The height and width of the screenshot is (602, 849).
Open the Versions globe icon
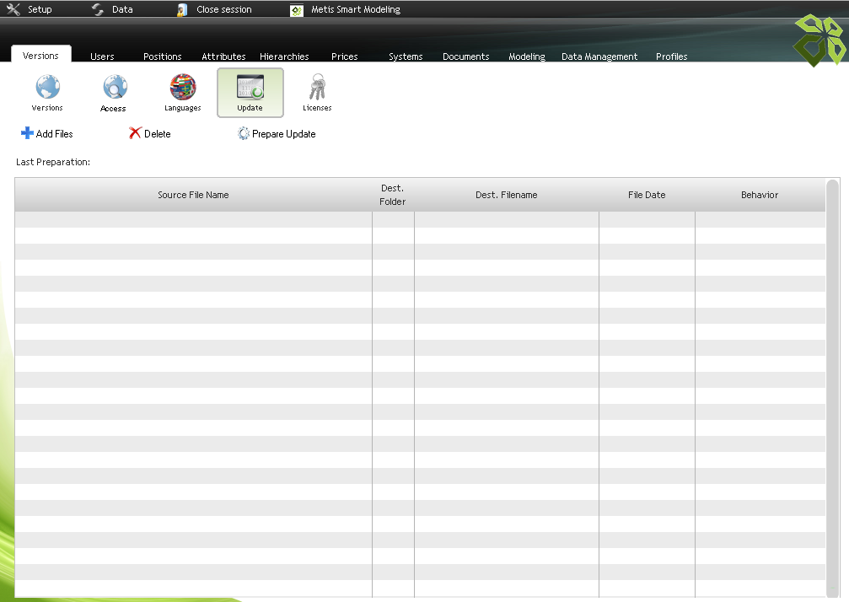47,87
